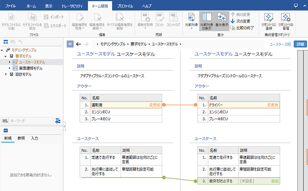Click the インポート import icon
Screen dimensions: 308x191
click(46, 17)
